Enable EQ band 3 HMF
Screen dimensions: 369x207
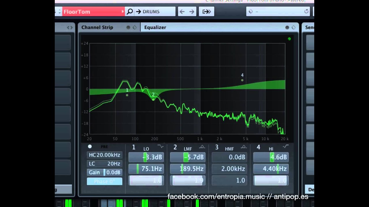click(217, 147)
